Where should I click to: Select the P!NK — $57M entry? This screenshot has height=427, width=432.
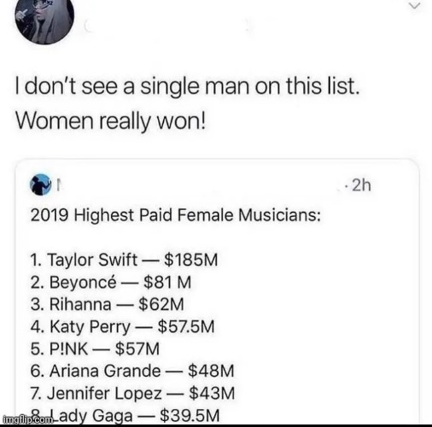(95, 348)
